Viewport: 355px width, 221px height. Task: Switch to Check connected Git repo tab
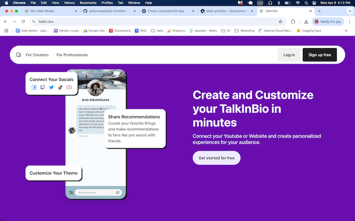point(167,11)
